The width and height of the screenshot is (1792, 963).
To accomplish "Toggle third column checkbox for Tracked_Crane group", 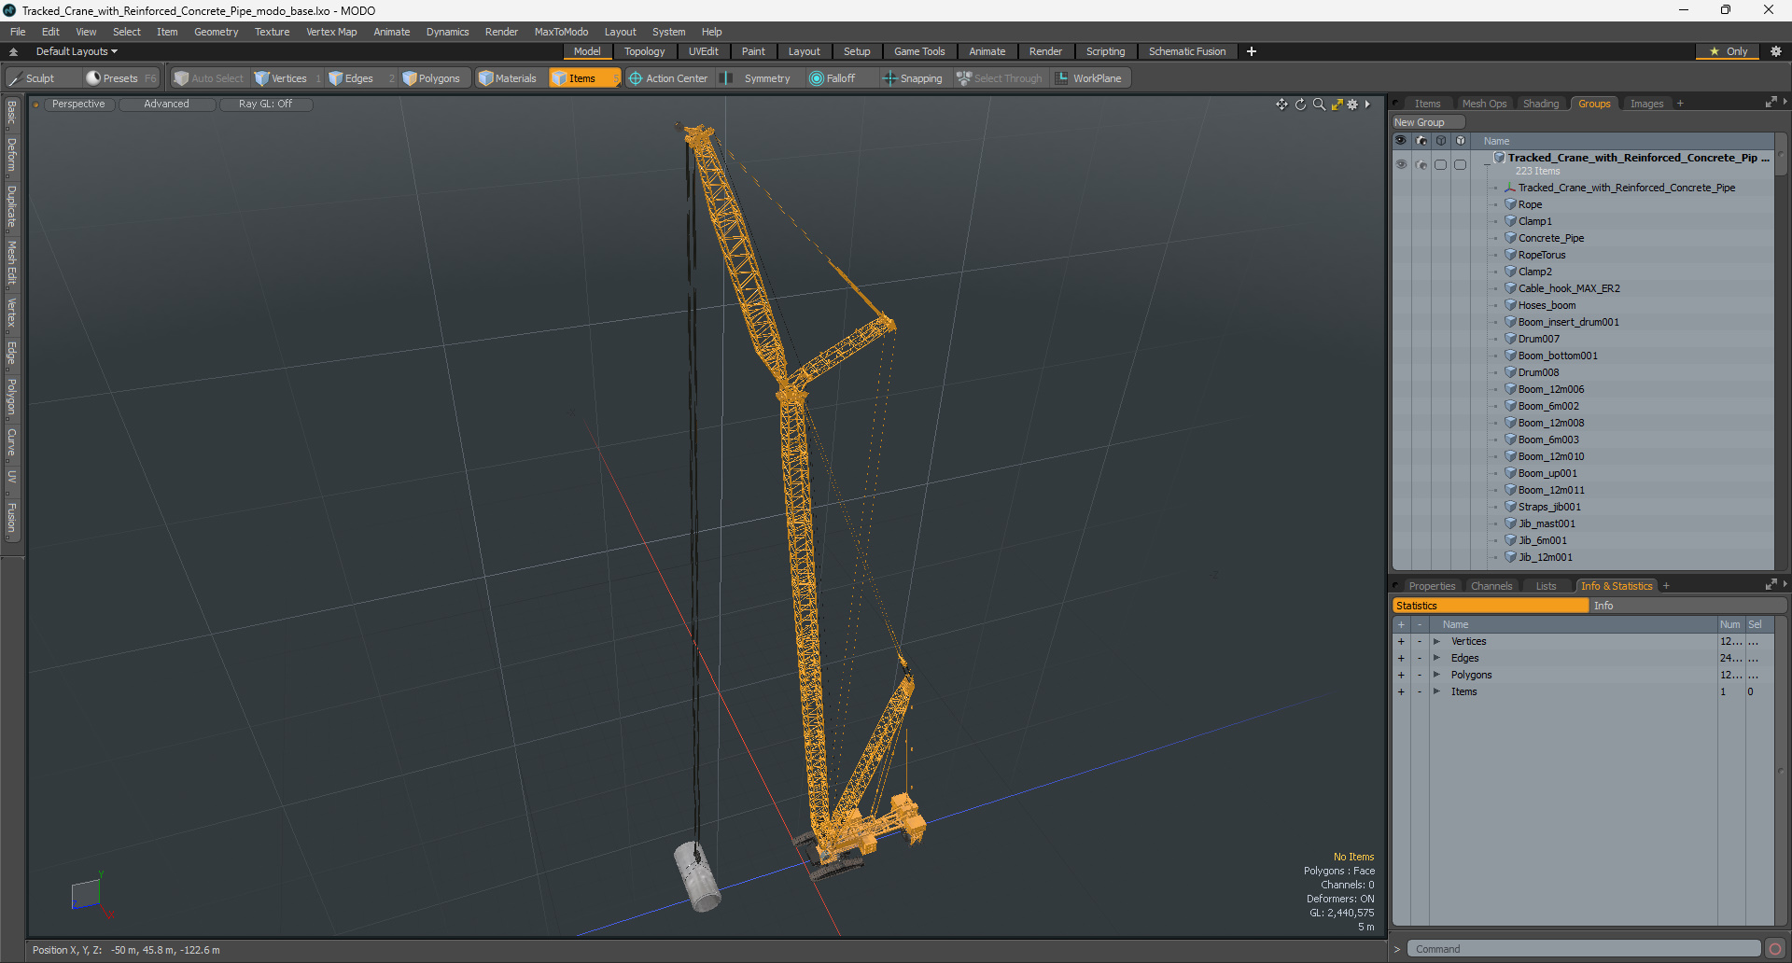I will pos(1440,164).
